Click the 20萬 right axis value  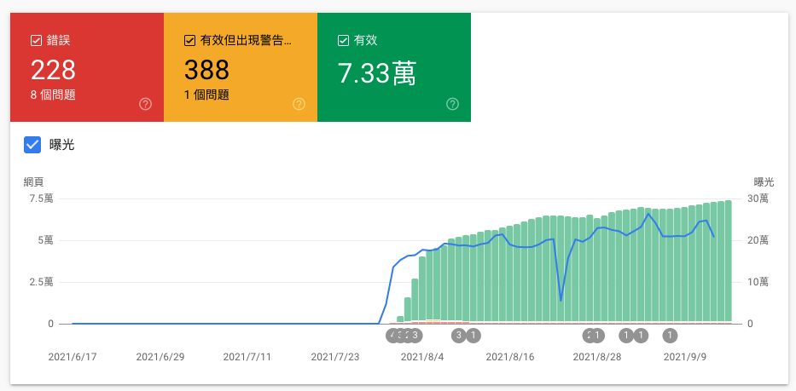[757, 240]
